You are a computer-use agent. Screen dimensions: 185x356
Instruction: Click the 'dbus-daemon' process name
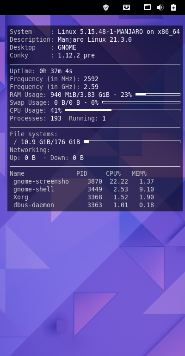point(34,205)
